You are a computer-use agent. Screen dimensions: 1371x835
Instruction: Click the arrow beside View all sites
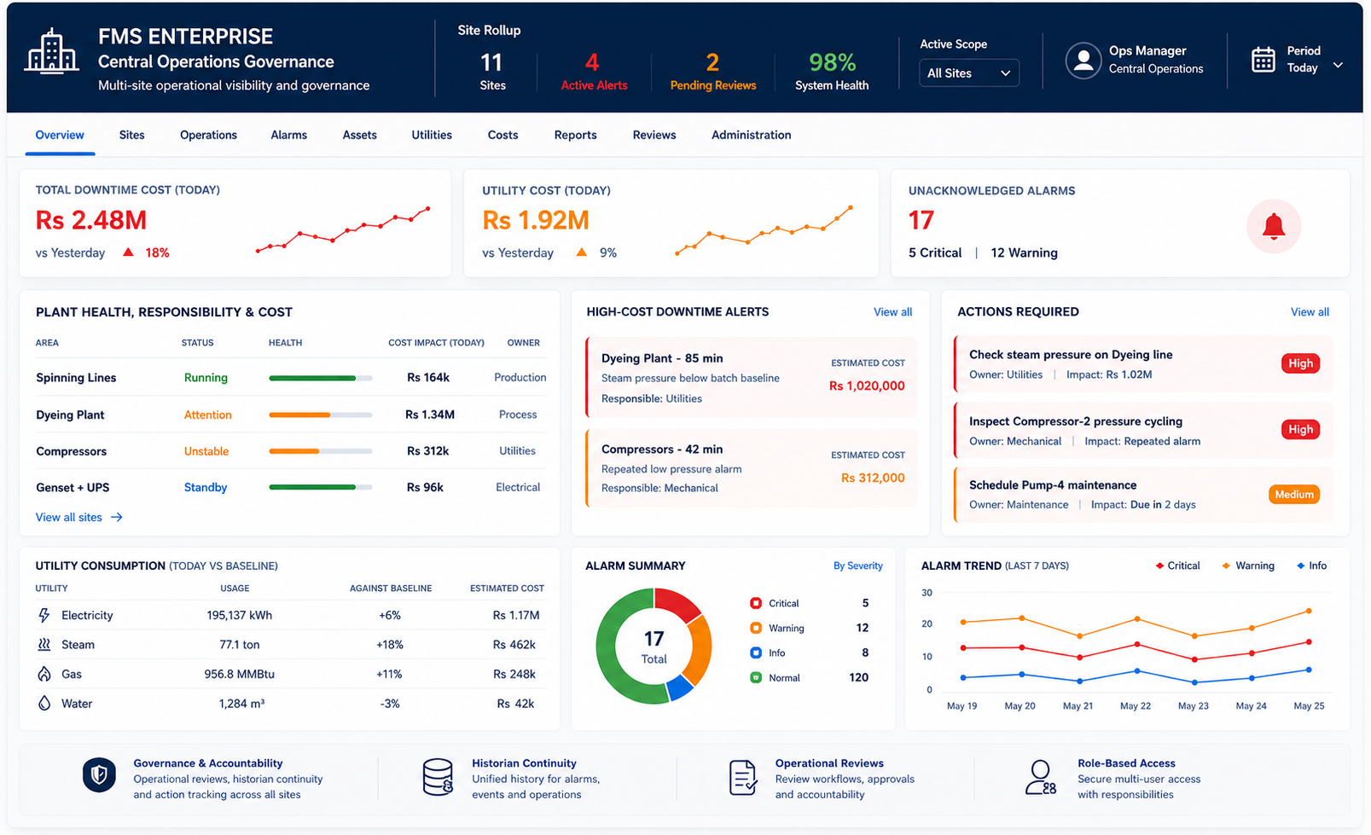pos(117,518)
